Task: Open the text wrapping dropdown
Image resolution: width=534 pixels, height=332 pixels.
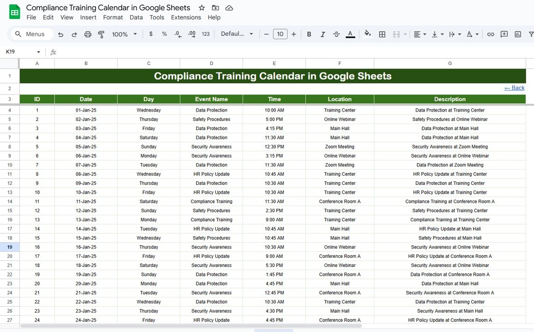Action: tap(455, 34)
